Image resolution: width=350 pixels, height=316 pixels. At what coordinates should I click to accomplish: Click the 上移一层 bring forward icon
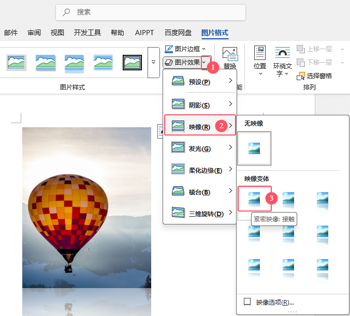tap(301, 49)
